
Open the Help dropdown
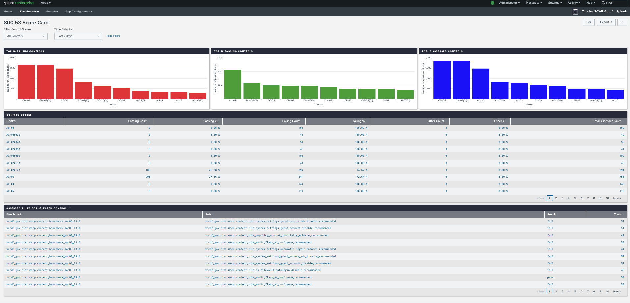(591, 3)
